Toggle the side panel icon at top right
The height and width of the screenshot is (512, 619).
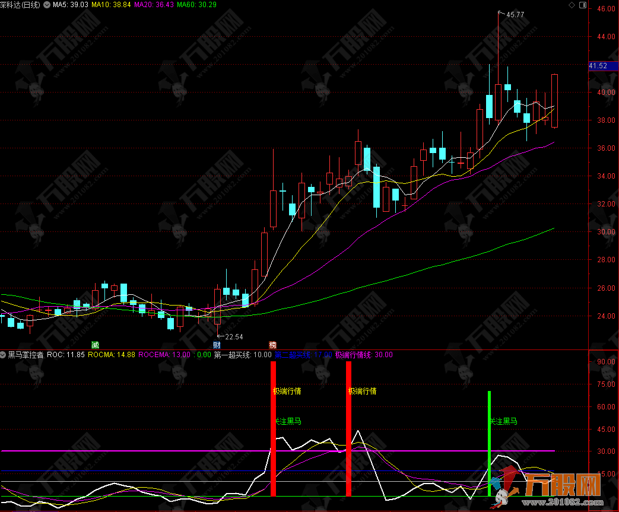click(583, 5)
